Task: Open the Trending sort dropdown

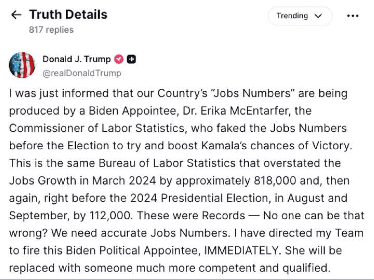Action: pyautogui.click(x=299, y=16)
